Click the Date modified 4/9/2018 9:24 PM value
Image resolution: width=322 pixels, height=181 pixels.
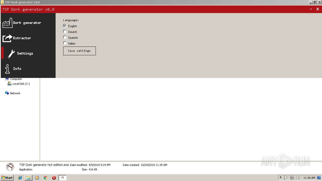click(99, 165)
